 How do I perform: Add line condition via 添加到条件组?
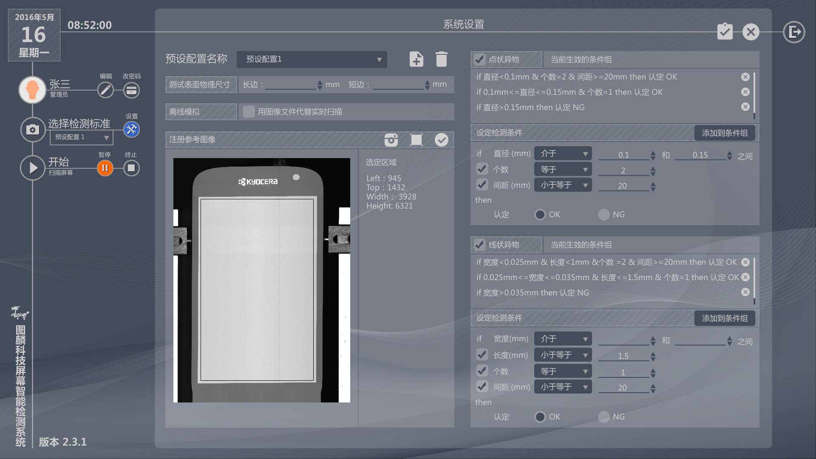pyautogui.click(x=725, y=318)
